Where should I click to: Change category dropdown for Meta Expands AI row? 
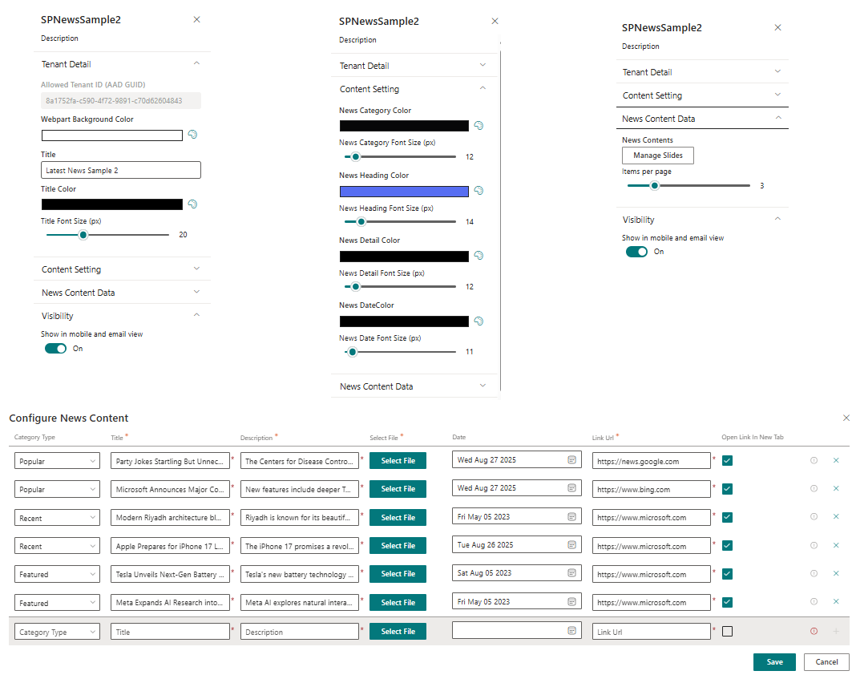click(x=57, y=603)
